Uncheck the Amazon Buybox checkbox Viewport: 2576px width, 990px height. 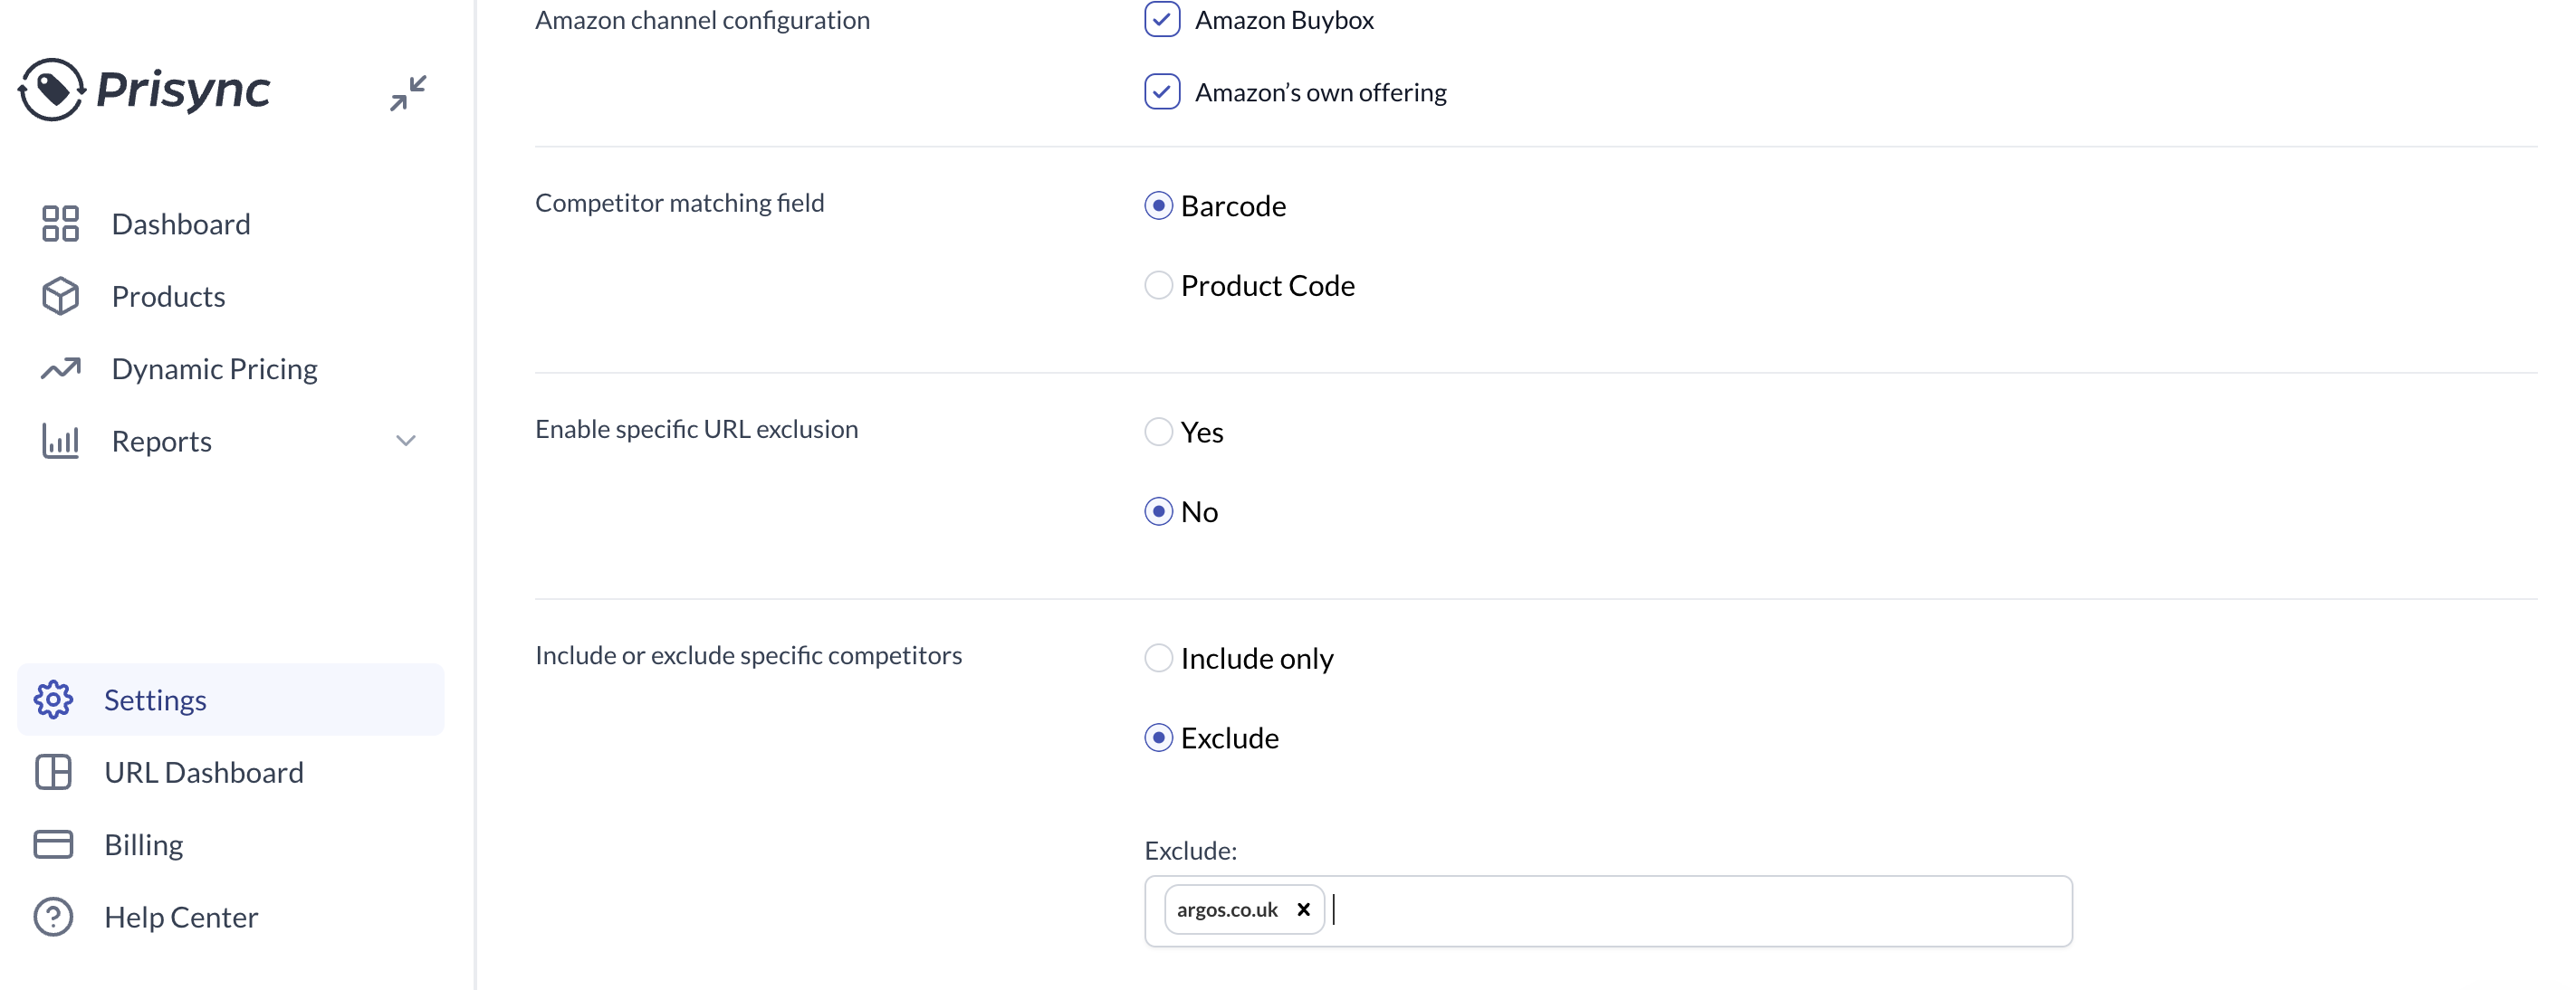point(1162,19)
